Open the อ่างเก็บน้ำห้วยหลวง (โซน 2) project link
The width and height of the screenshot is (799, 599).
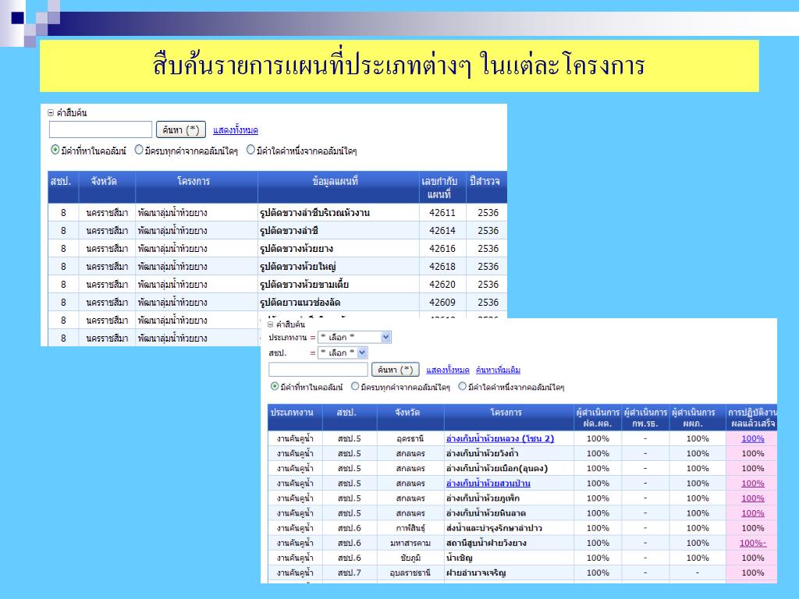(x=500, y=438)
